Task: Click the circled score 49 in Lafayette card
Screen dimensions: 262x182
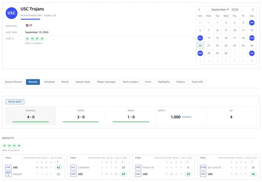Action: click(123, 174)
